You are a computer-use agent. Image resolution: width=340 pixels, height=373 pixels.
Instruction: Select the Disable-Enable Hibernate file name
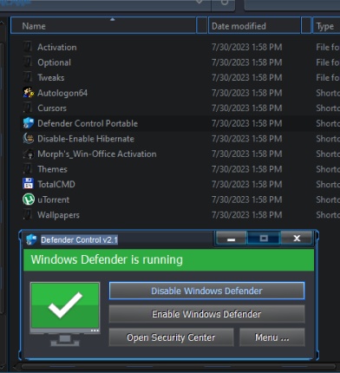86,139
